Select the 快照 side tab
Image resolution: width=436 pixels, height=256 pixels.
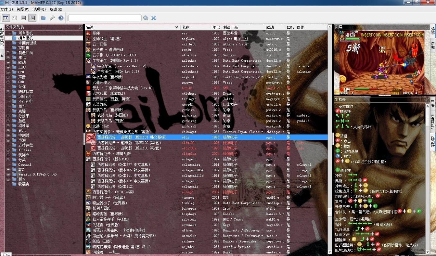coord(433,31)
